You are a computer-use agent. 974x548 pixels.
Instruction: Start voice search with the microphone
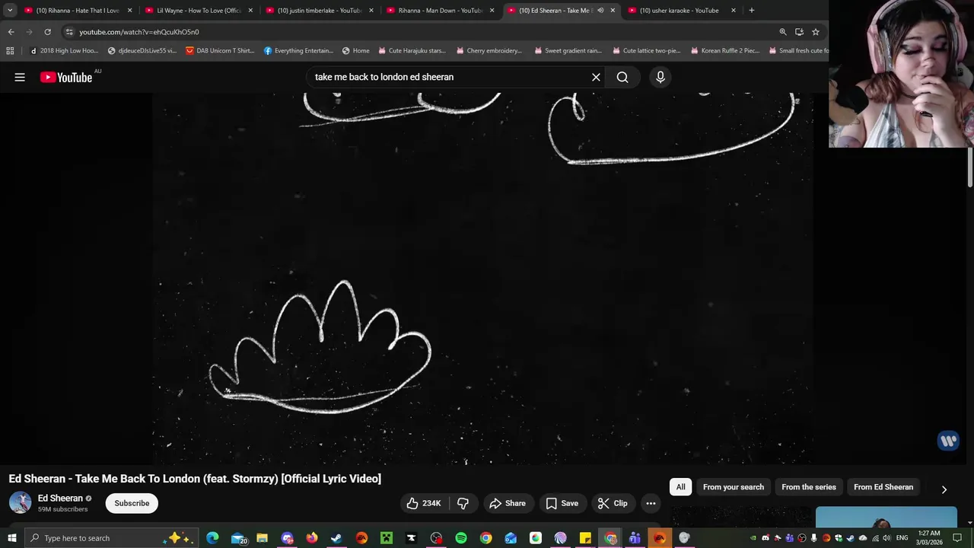[x=660, y=77]
